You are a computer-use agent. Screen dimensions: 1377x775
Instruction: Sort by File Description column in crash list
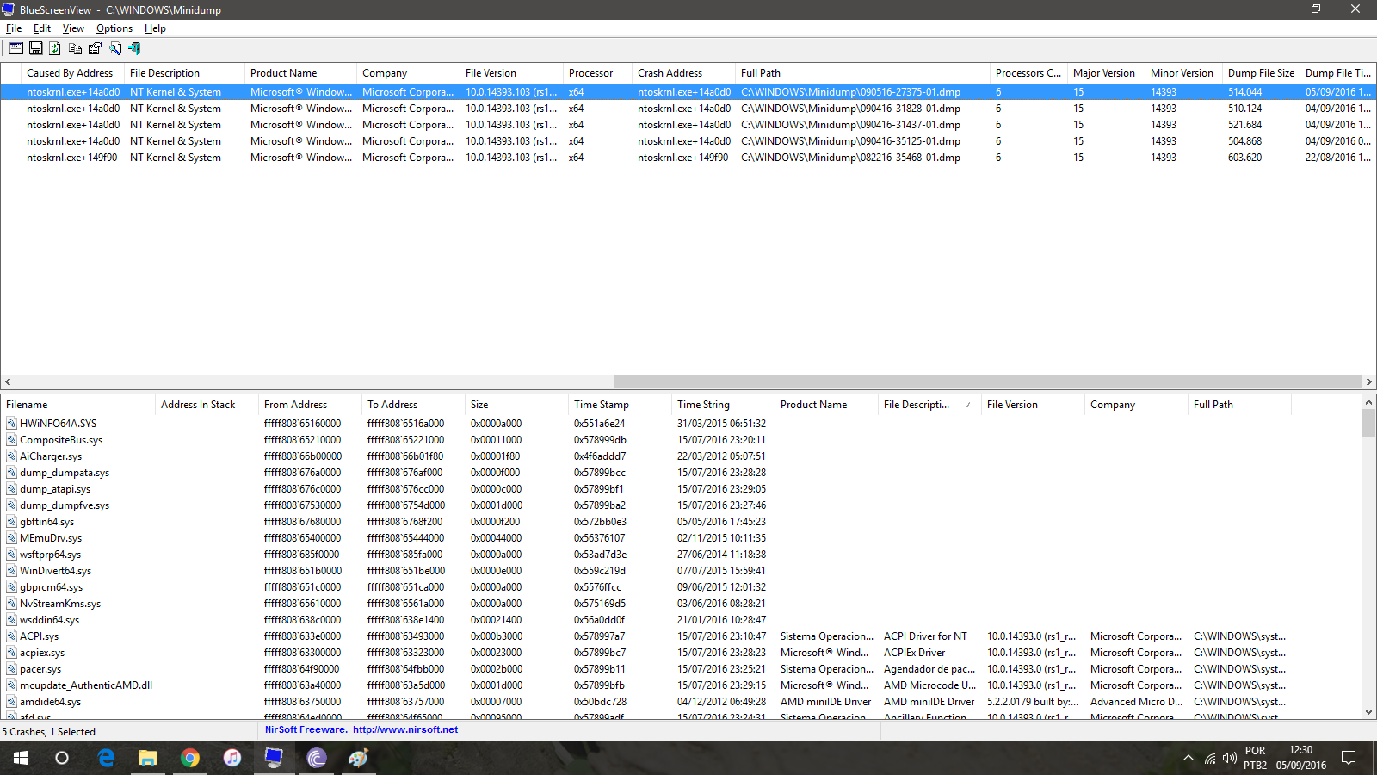tap(184, 73)
